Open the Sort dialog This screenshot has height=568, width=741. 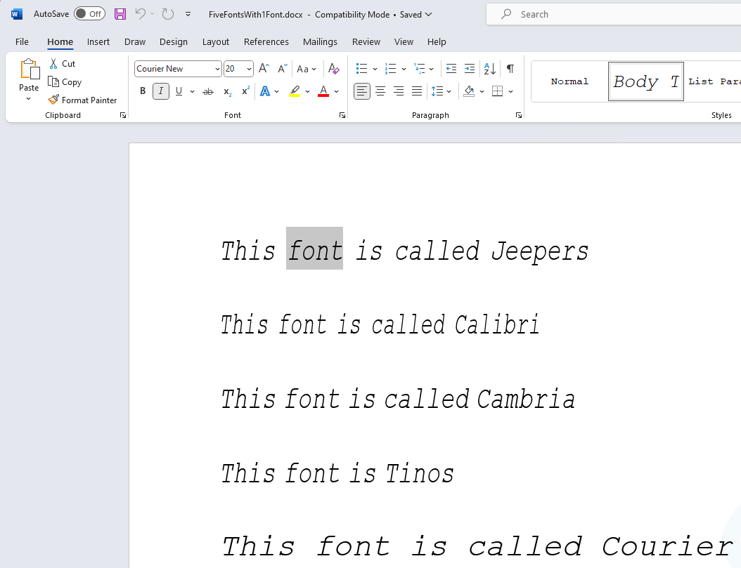pyautogui.click(x=489, y=69)
